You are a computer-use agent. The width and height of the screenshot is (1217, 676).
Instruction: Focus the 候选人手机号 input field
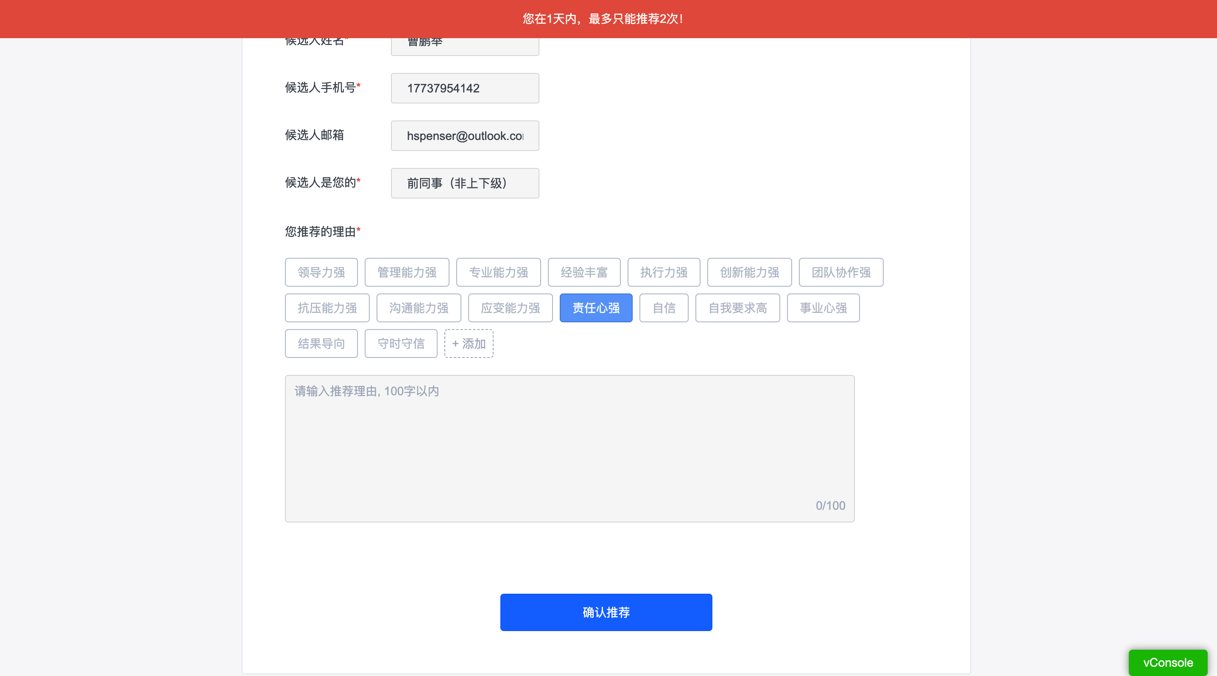pos(465,88)
